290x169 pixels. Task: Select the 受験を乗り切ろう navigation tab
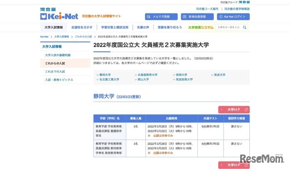click(169, 28)
